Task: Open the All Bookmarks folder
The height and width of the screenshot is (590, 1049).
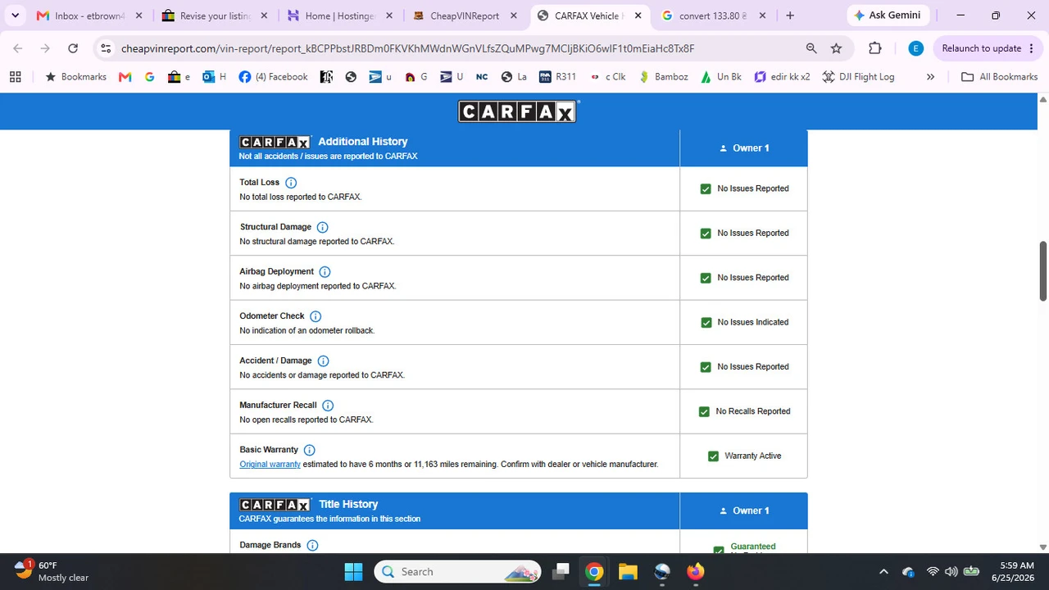Action: tap(1000, 77)
